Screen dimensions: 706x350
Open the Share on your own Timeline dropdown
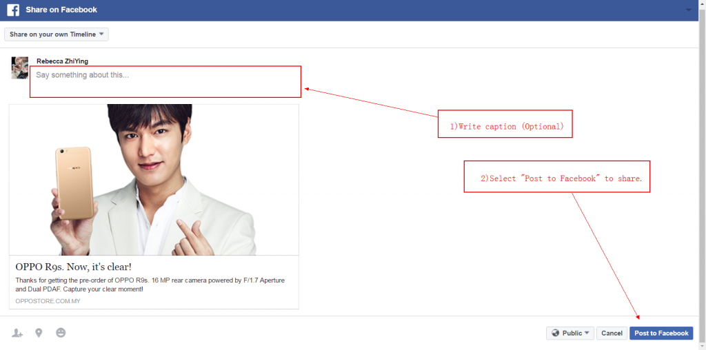pos(57,34)
